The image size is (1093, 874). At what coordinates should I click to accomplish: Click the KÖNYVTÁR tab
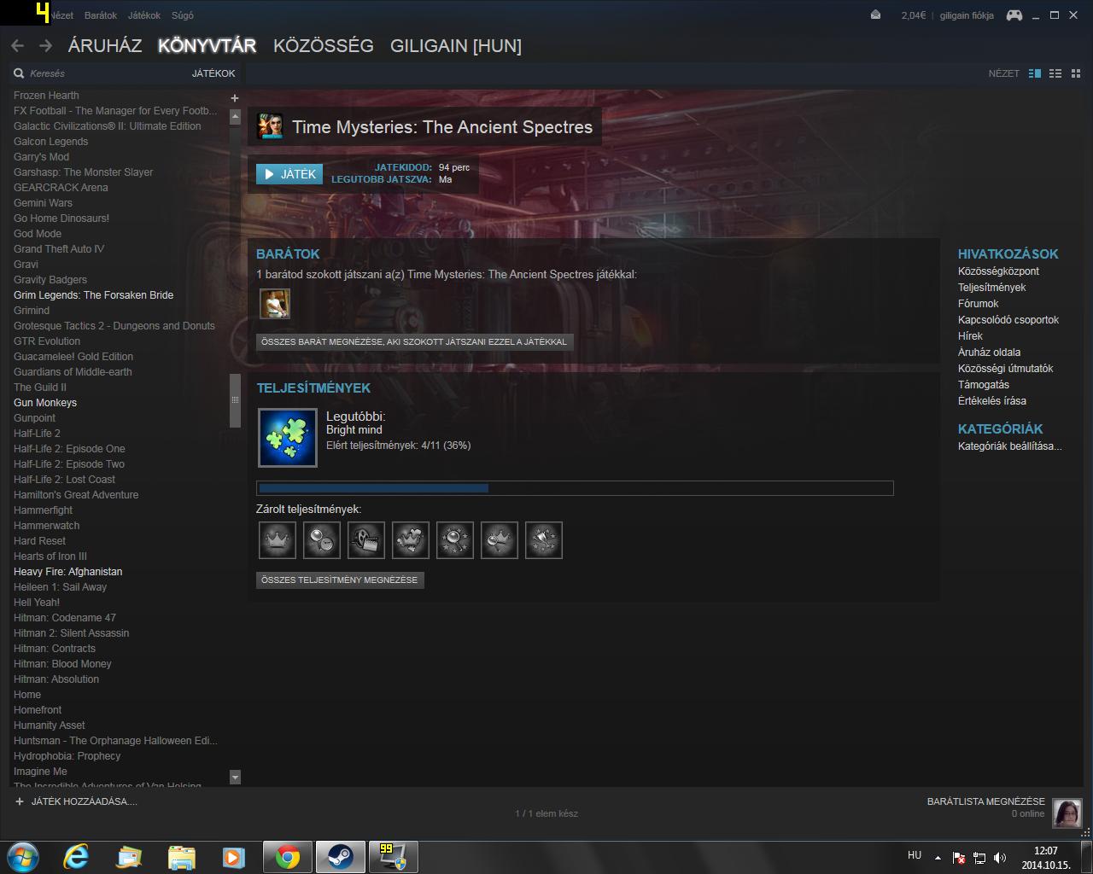207,46
